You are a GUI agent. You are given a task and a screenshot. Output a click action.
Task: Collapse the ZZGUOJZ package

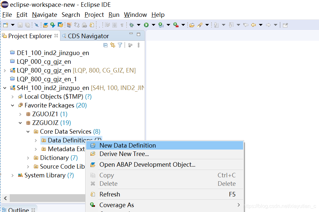coord(20,123)
